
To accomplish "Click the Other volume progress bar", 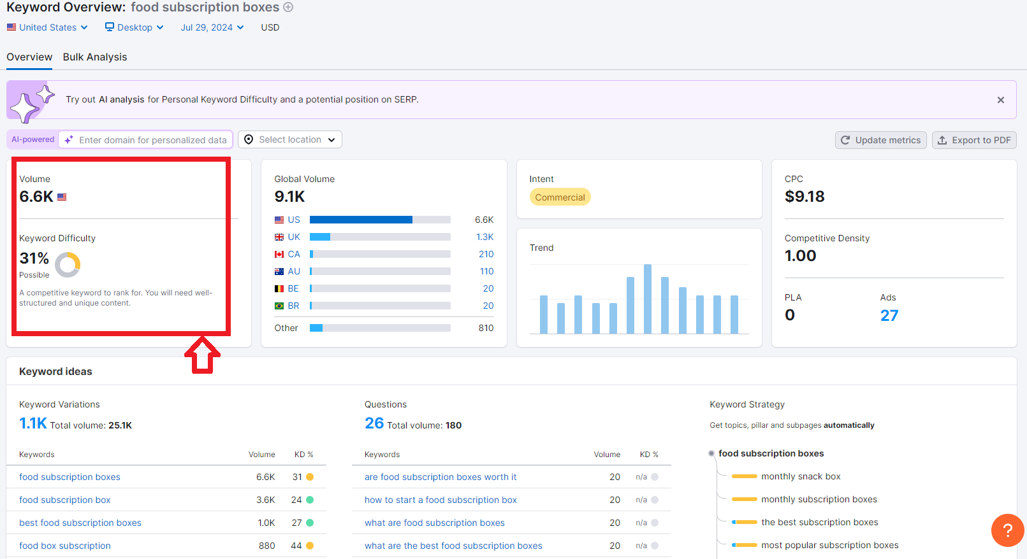I will tap(380, 328).
